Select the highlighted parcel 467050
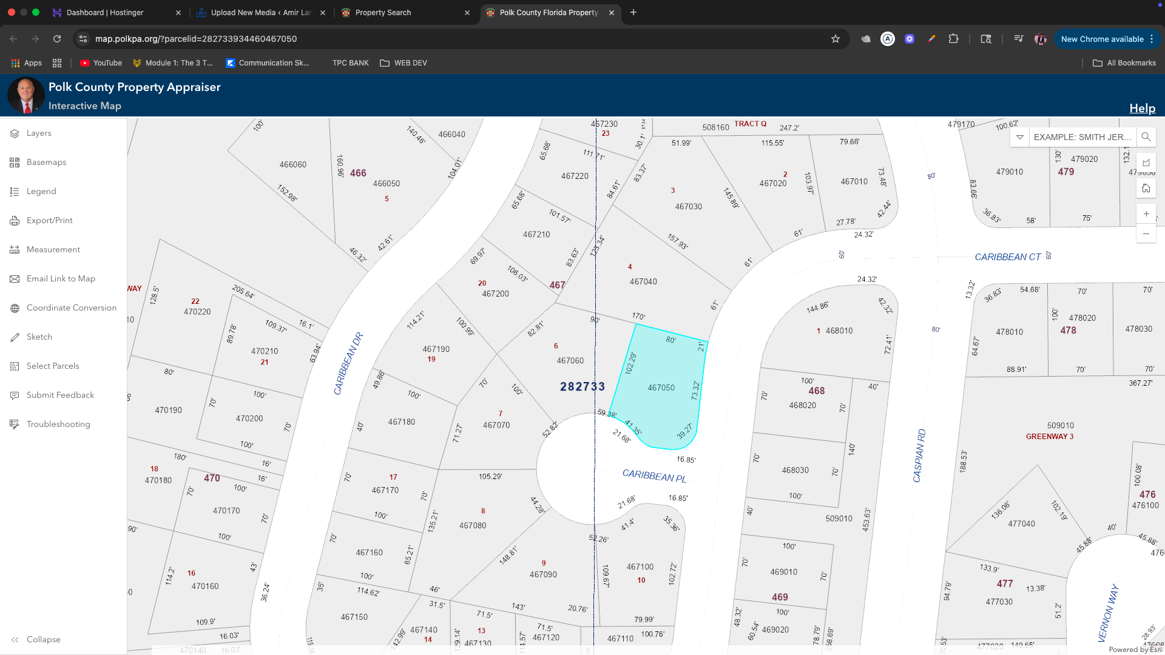Screen dimensions: 1165x655 point(661,388)
